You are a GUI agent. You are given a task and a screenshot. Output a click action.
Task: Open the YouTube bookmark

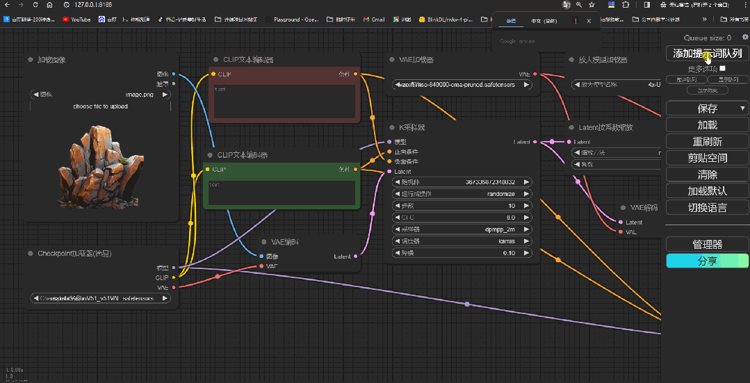pos(76,19)
